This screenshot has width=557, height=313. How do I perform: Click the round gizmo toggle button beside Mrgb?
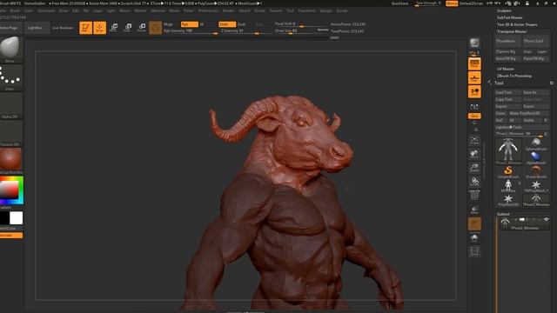[x=155, y=28]
